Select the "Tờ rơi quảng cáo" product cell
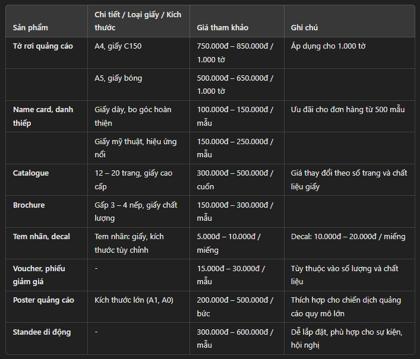Image resolution: width=420 pixels, height=359 pixels. point(43,46)
